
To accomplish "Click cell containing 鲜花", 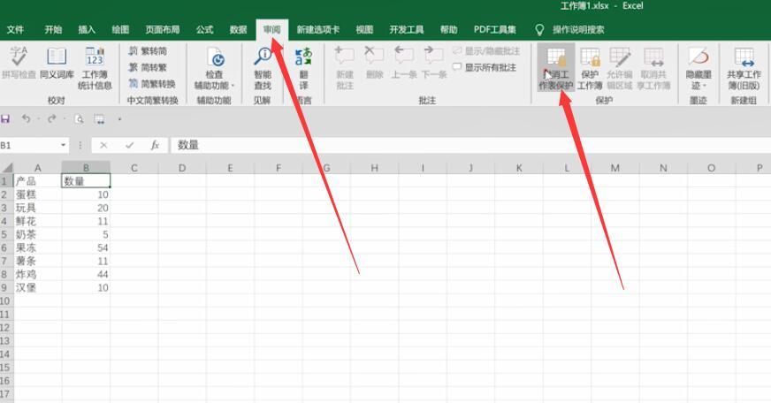I will 38,221.
